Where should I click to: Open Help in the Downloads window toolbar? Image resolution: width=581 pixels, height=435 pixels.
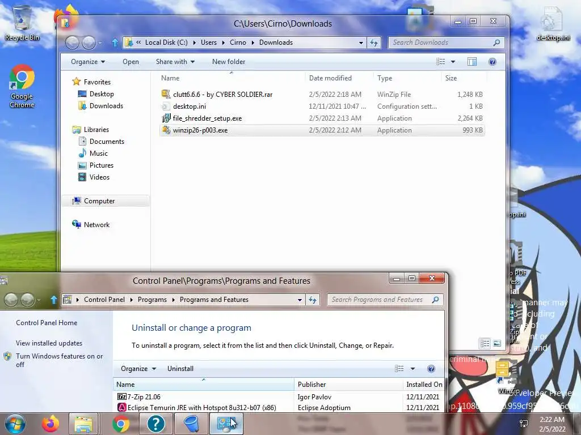[x=492, y=62]
